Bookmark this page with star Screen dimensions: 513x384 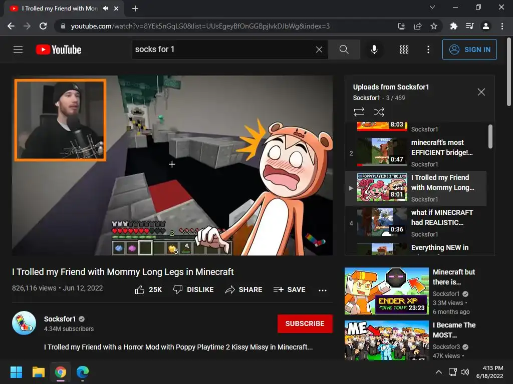tap(434, 26)
